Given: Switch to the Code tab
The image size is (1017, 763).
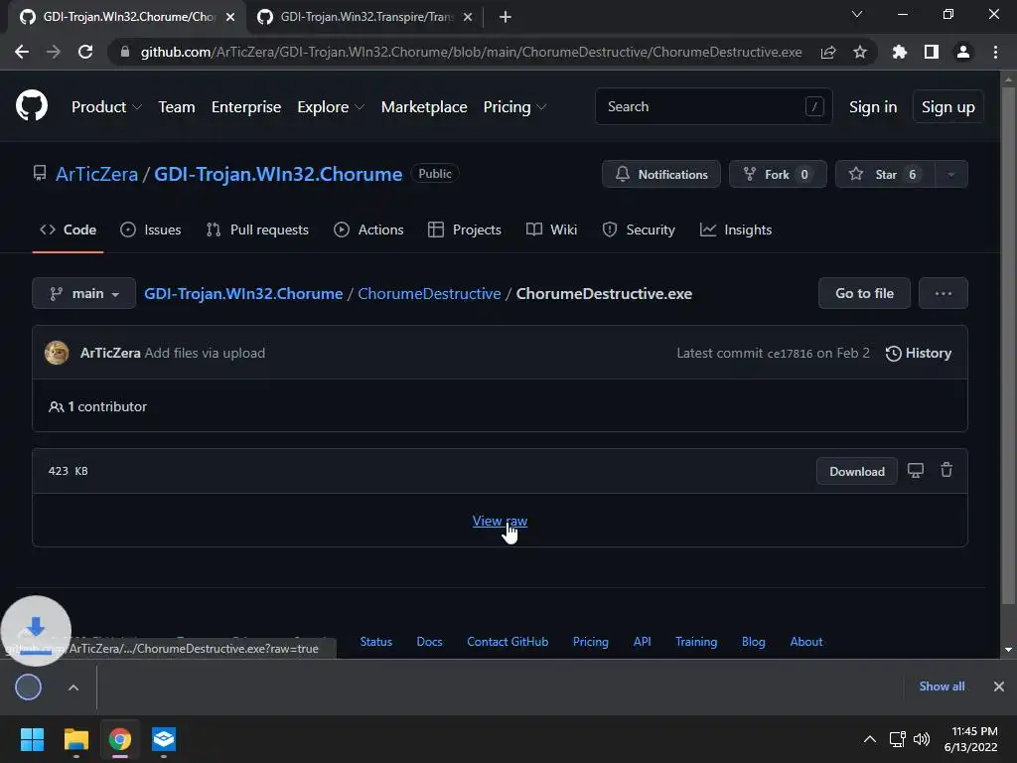Looking at the screenshot, I should 69,229.
